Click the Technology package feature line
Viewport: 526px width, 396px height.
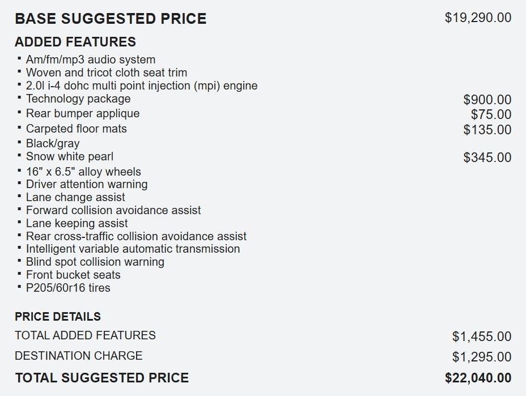click(x=78, y=99)
